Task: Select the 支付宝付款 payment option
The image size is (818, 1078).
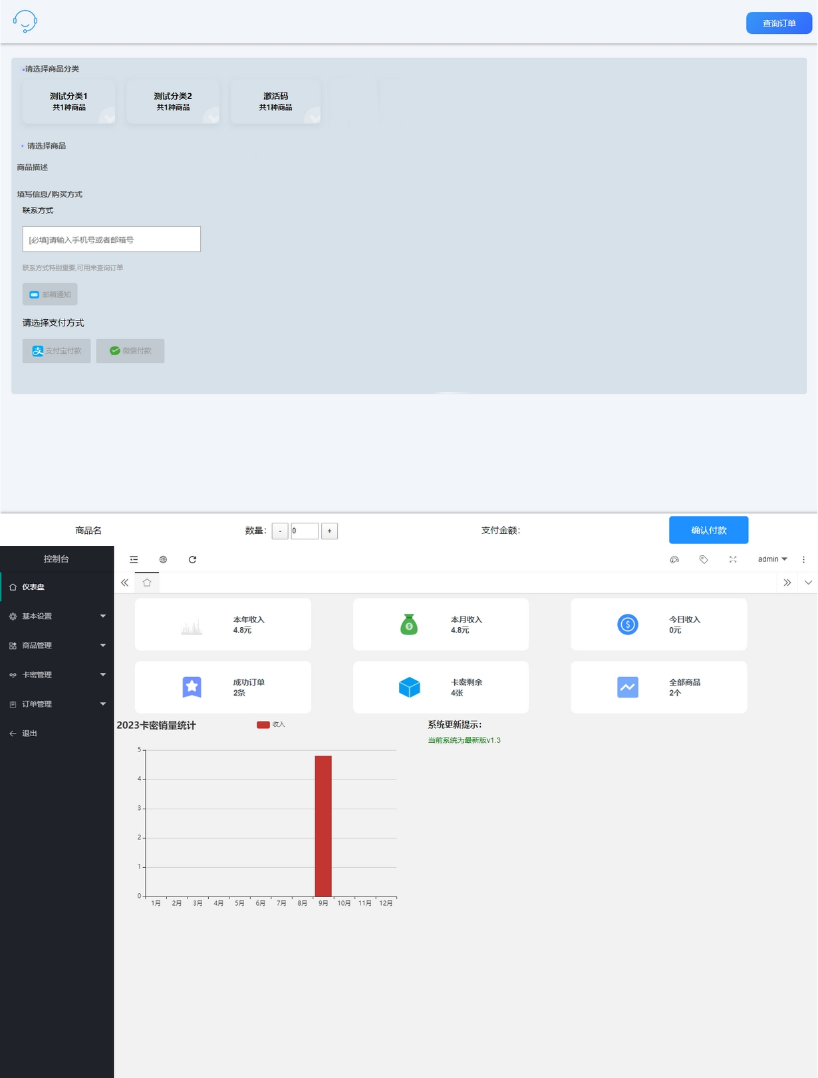Action: 57,350
